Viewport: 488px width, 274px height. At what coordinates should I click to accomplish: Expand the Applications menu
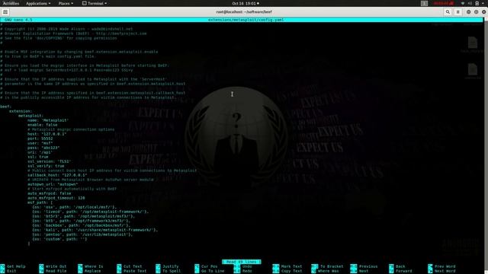coord(38,3)
